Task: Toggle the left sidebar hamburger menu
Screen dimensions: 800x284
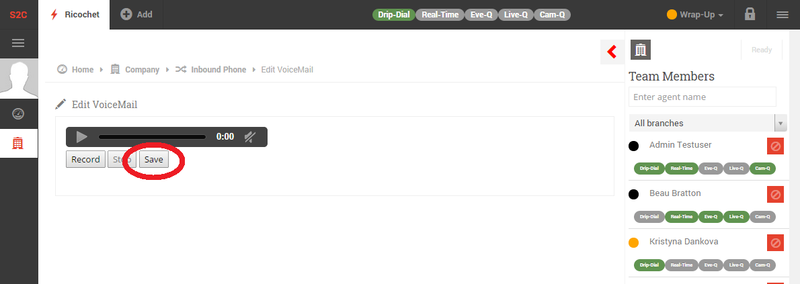Action: [x=18, y=44]
